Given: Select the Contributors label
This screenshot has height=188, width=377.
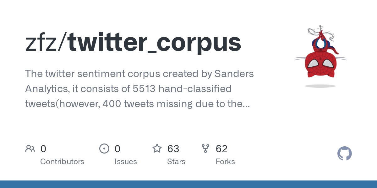Looking at the screenshot, I should [x=62, y=162].
